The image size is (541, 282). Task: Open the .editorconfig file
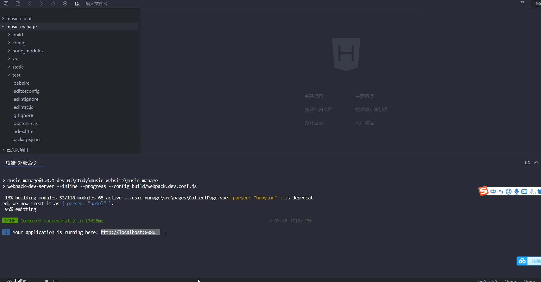click(x=26, y=91)
